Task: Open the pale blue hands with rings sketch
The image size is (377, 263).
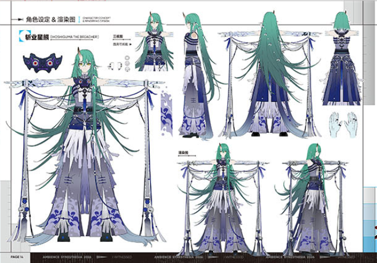Action: point(344,125)
